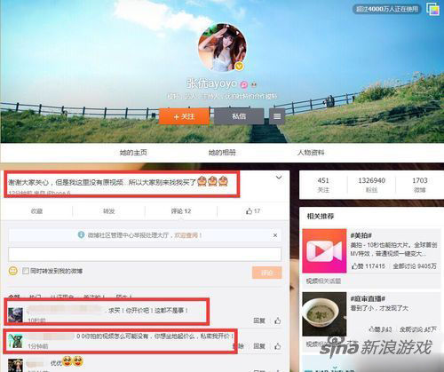This screenshot has height=372, width=444.
Task: Reply to the 求买 comment via 回复
Action: 259,321
